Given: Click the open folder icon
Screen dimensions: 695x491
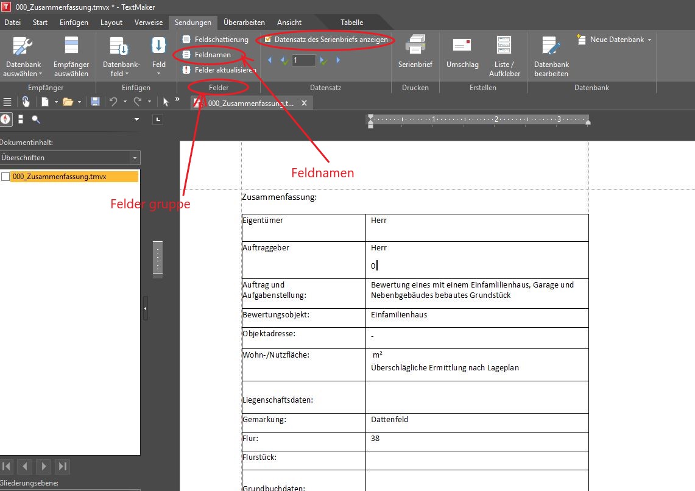Looking at the screenshot, I should click(68, 102).
